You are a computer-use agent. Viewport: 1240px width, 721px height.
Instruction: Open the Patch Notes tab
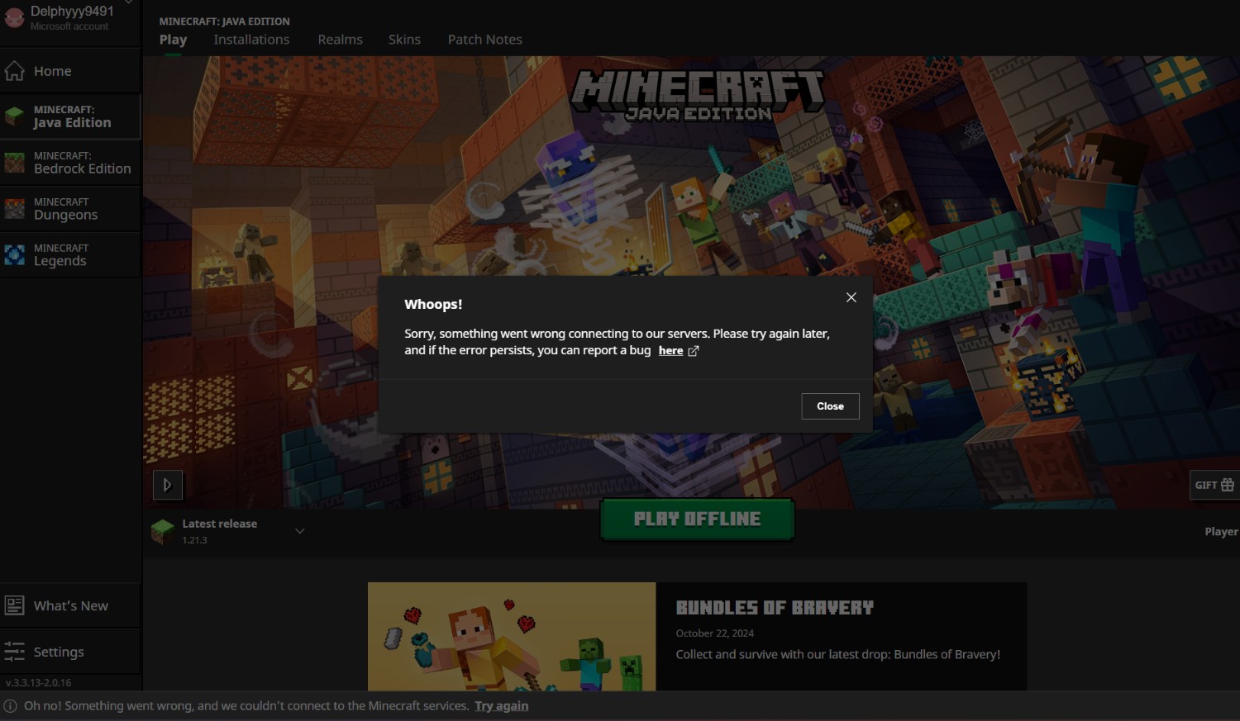click(x=484, y=40)
